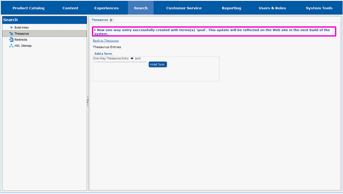
Task: Click the XML Sitemap icon in sidebar
Action: [x=11, y=45]
